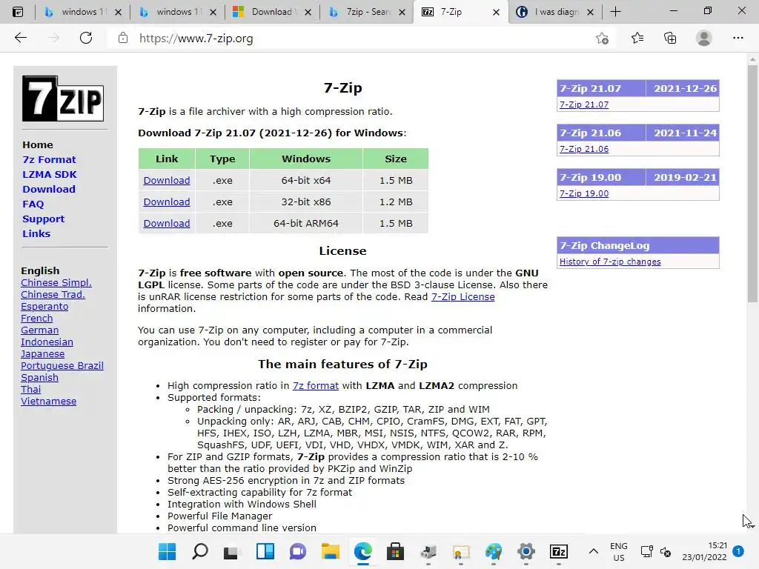Open the Collections icon in toolbar

pyautogui.click(x=670, y=38)
